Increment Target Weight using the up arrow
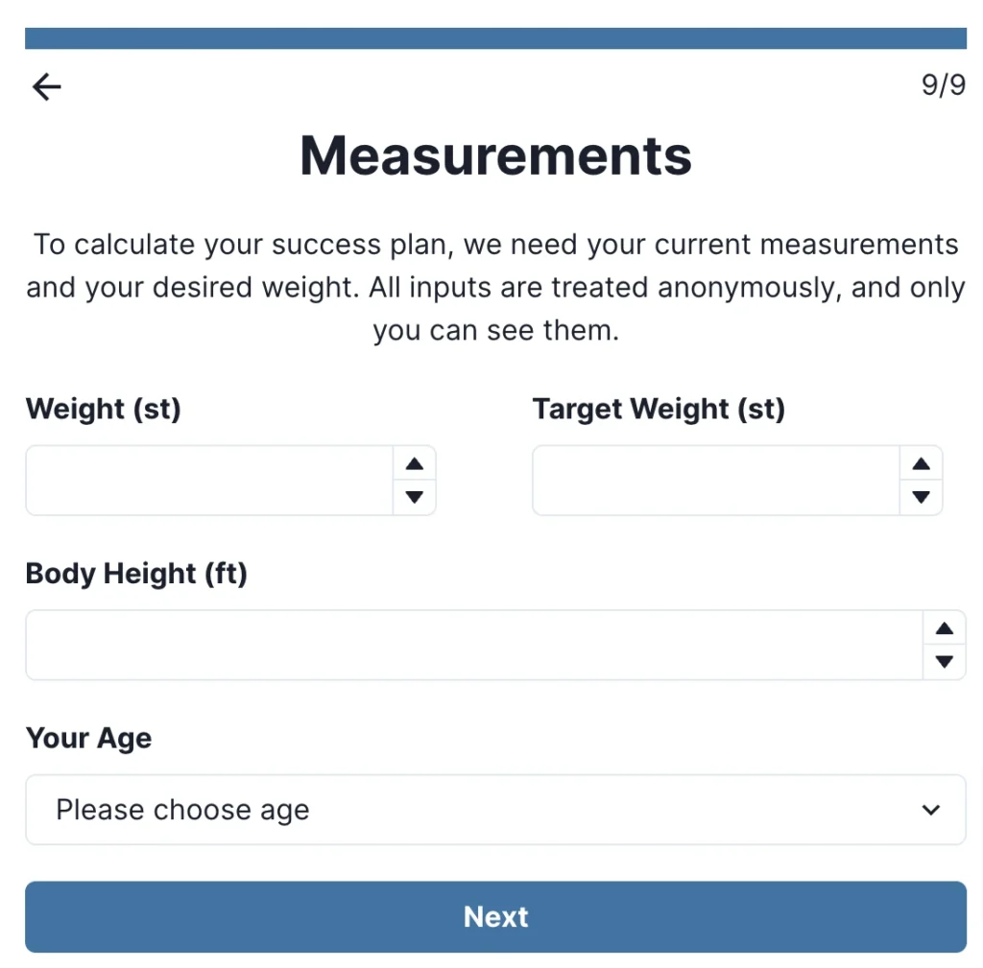Image resolution: width=983 pixels, height=968 pixels. pyautogui.click(x=922, y=464)
